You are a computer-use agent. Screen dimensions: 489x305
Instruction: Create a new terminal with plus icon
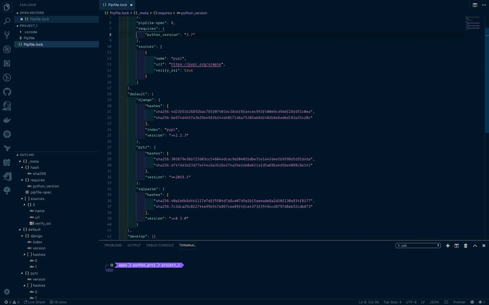coord(447,245)
